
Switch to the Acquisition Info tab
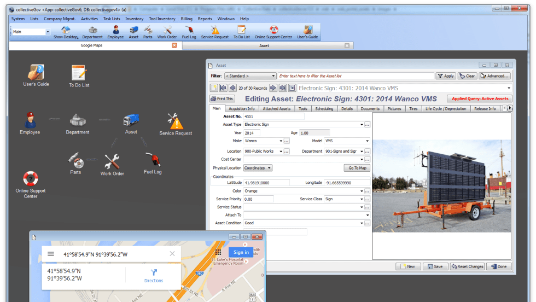[x=241, y=109]
